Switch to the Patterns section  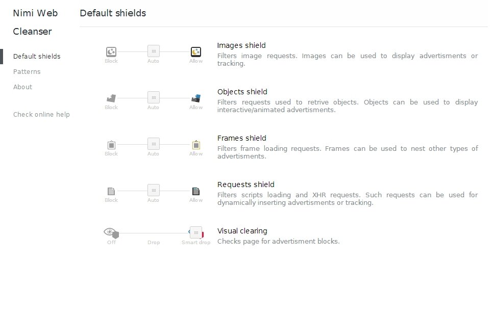(x=27, y=71)
